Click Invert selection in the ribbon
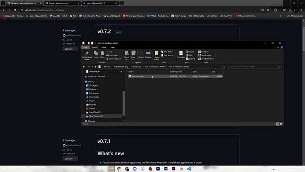Image resolution: width=305 pixels, height=172 pixels. 206,59
